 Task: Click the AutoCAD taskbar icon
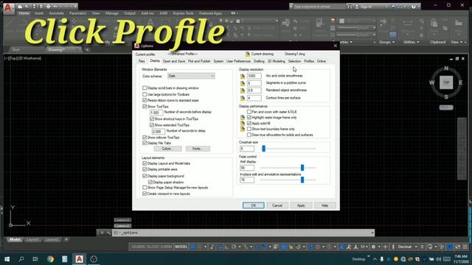79,259
